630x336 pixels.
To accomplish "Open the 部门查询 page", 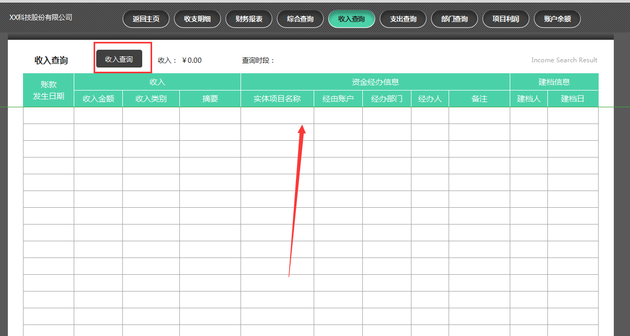I will [454, 18].
